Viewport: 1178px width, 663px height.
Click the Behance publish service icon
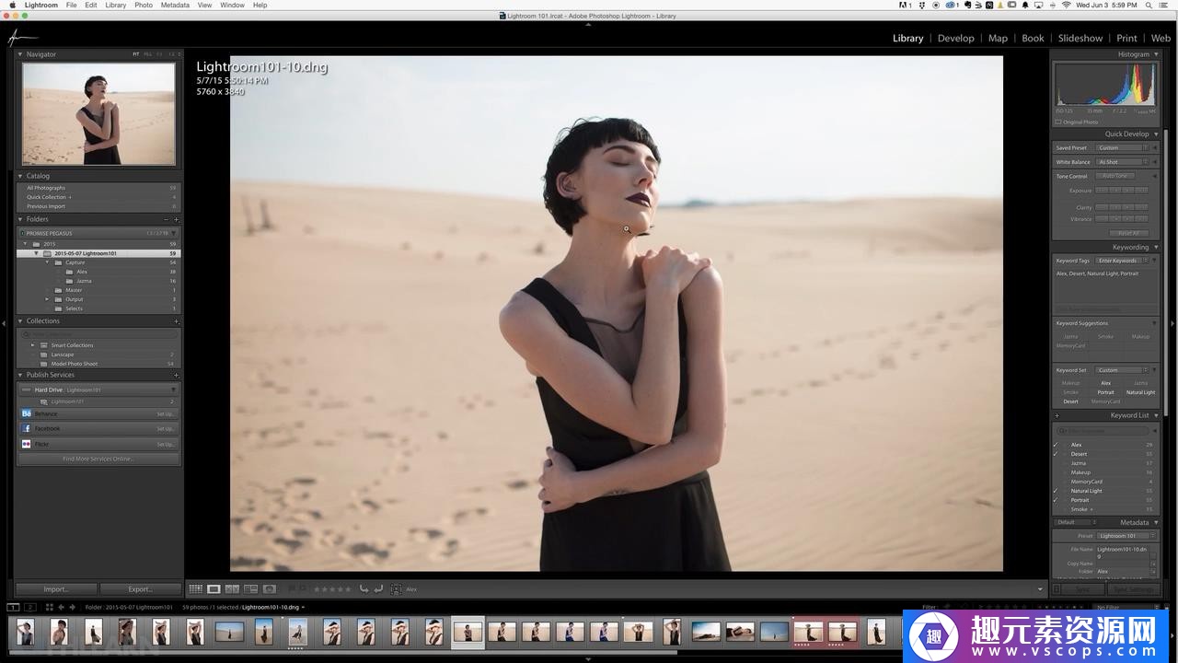point(27,414)
